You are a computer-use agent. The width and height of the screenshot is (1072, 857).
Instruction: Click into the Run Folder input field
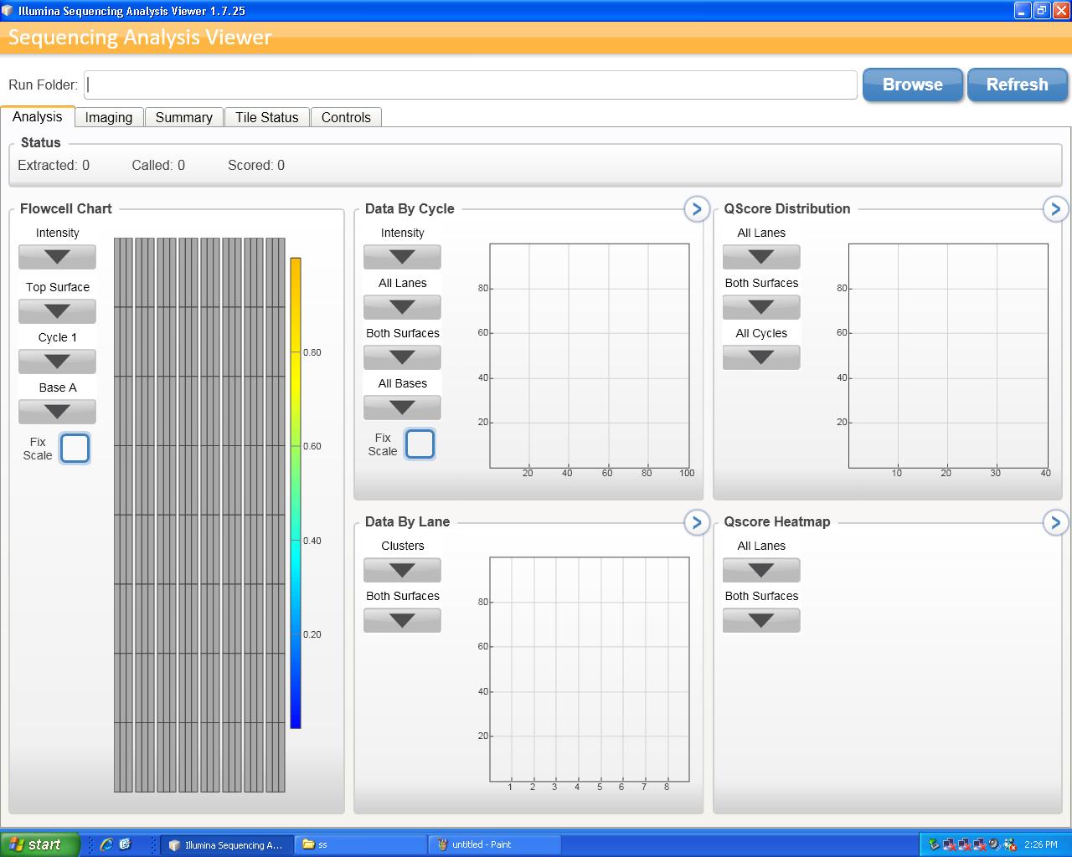click(471, 85)
